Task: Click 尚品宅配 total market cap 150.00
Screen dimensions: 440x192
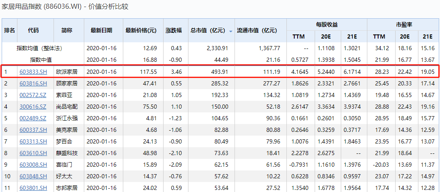Action: 220,107
